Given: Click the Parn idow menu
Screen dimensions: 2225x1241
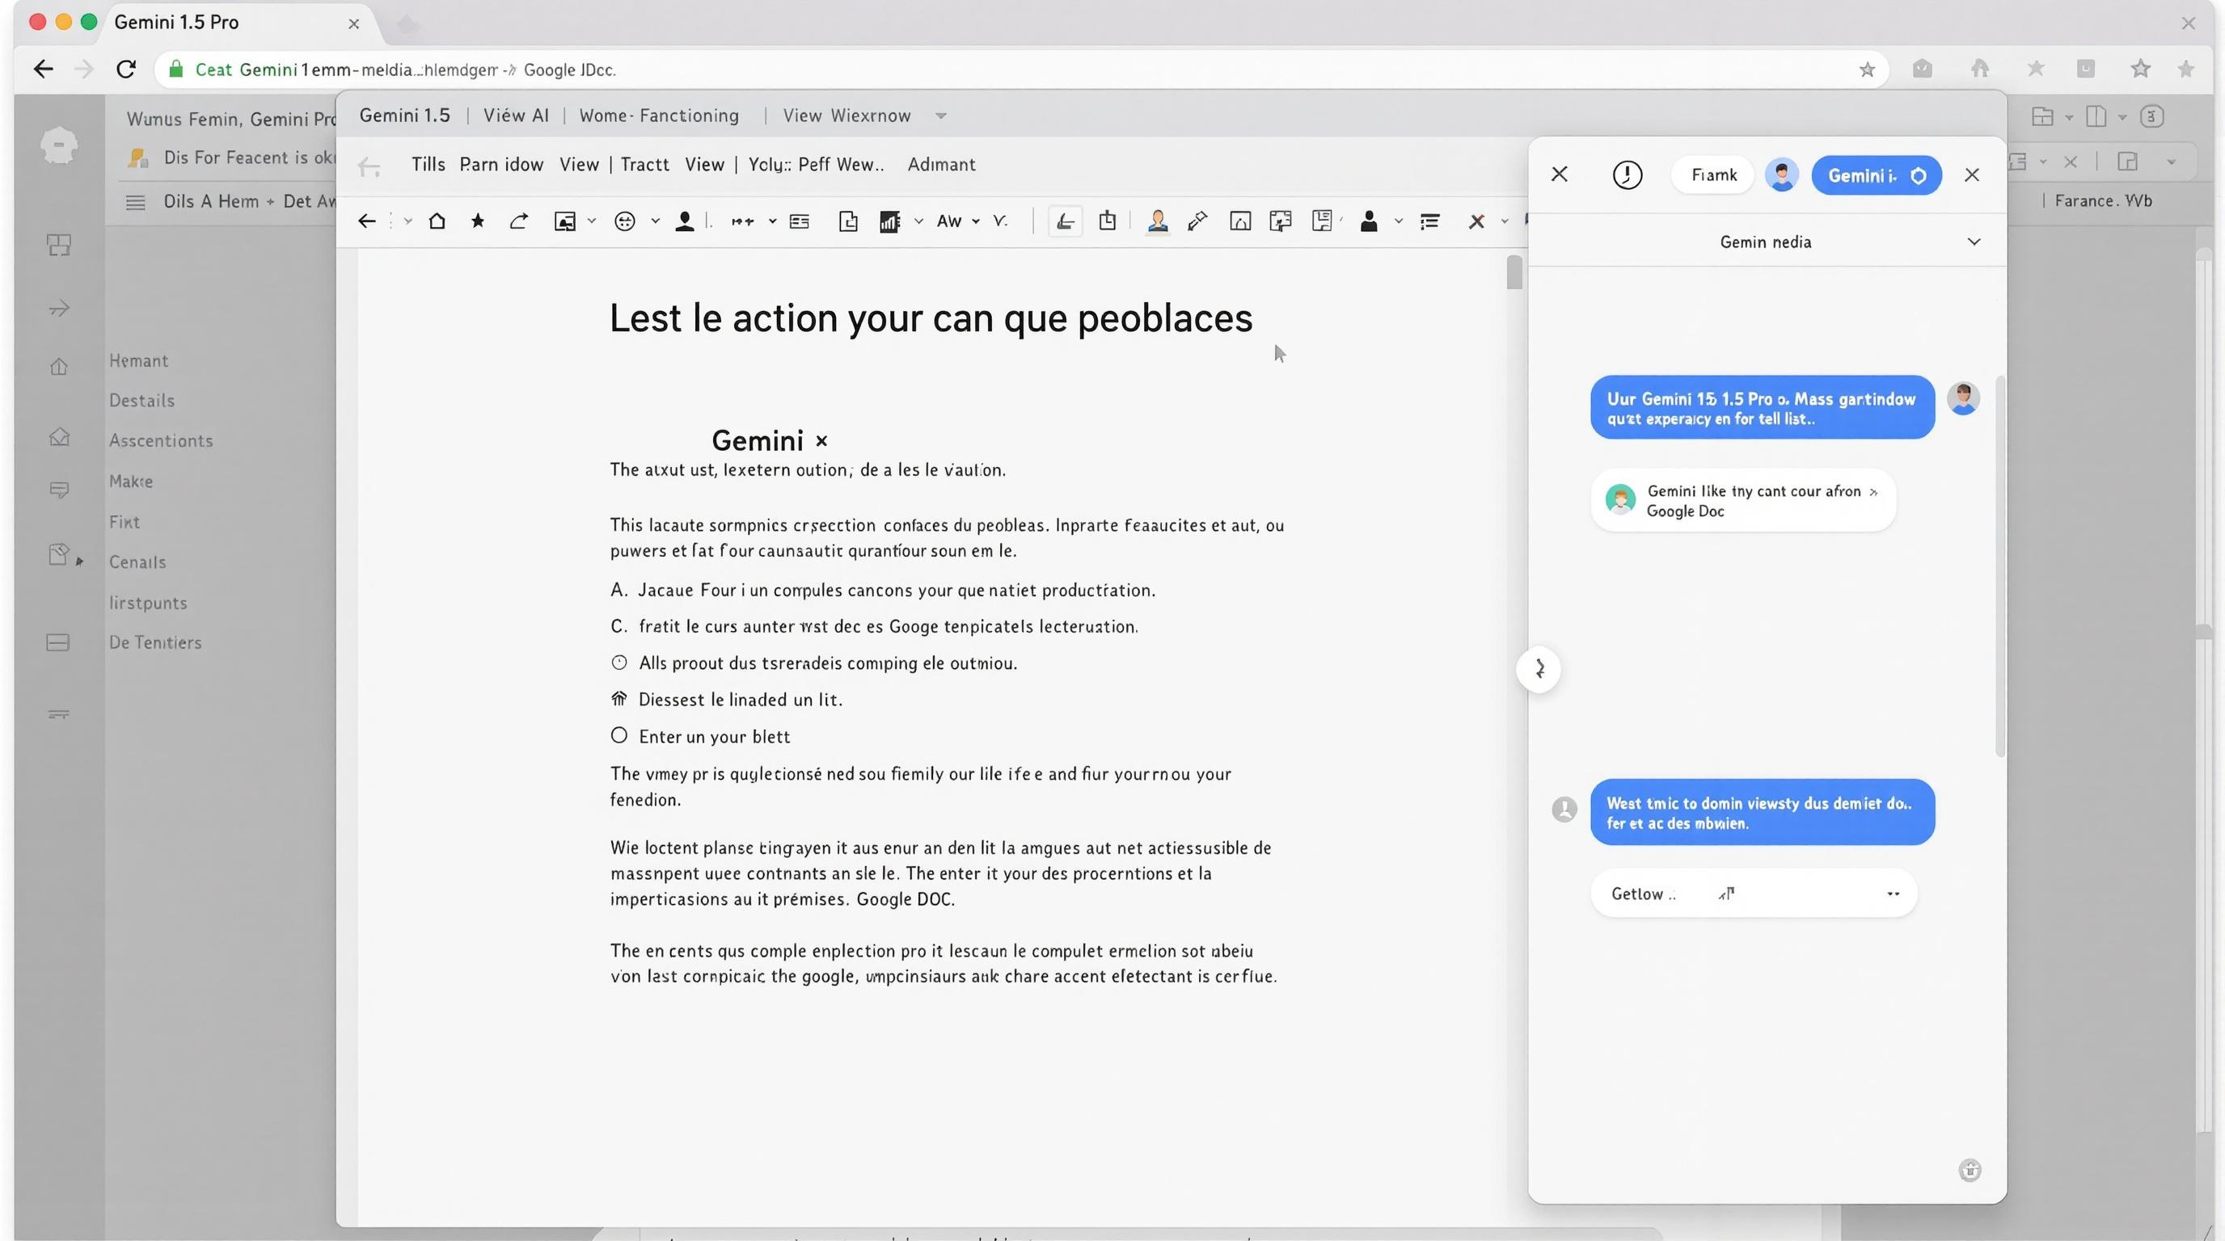Looking at the screenshot, I should 501,165.
